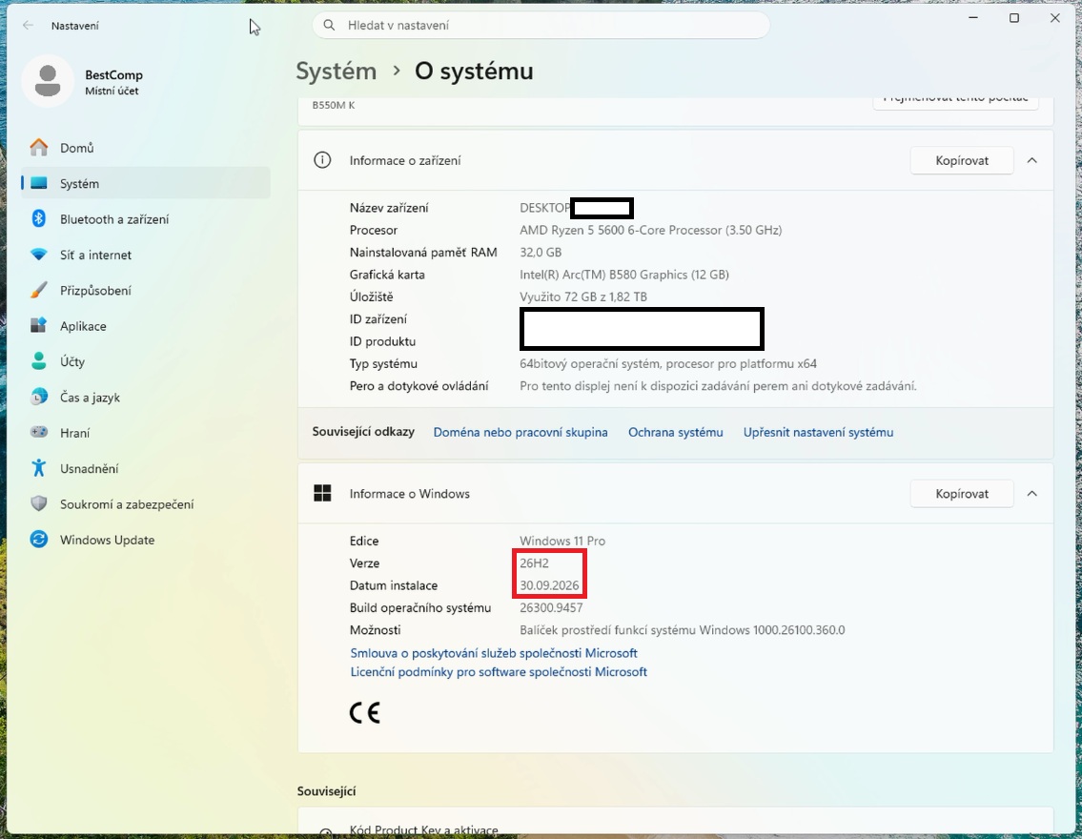Open Hraní settings page
This screenshot has height=839, width=1082.
146,433
